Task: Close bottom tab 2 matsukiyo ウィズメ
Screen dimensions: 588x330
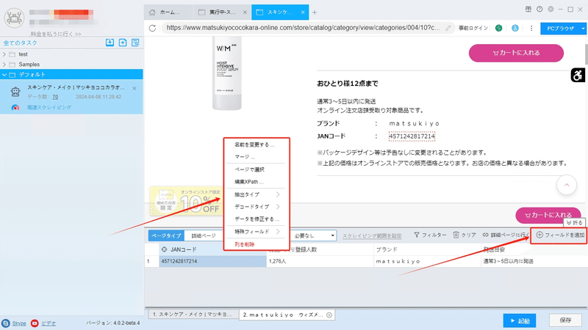Action: click(329, 315)
